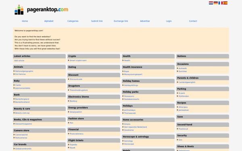The width and height of the screenshot is (242, 151).
Task: Open the Autoweb link
Action: tap(183, 68)
